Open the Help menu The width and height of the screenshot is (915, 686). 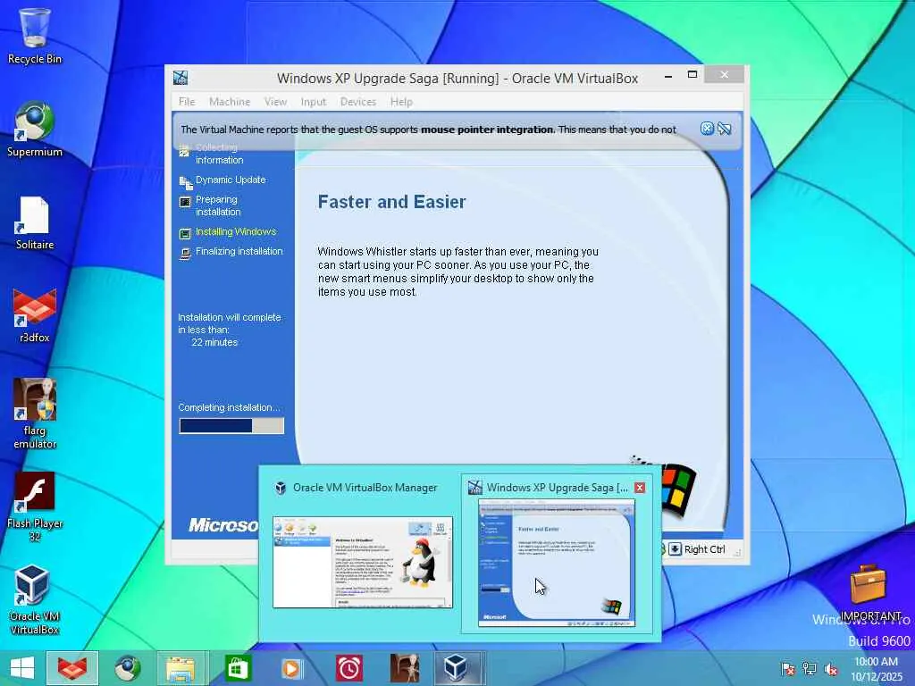[401, 102]
